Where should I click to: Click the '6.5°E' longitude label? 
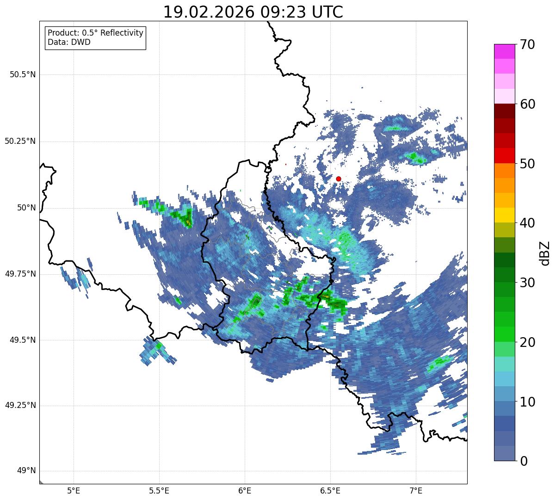[x=330, y=491]
